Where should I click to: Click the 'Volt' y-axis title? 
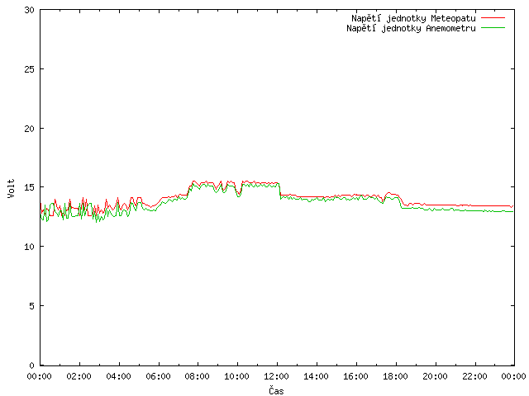coord(11,188)
